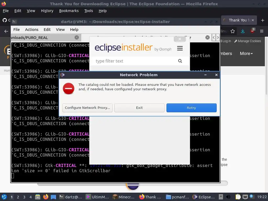Launch Firefox from taskbar quick launch icon
The height and width of the screenshot is (201, 268).
click(x=46, y=197)
